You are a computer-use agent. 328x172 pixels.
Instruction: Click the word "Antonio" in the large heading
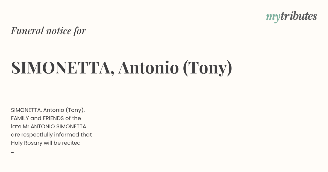coord(148,68)
